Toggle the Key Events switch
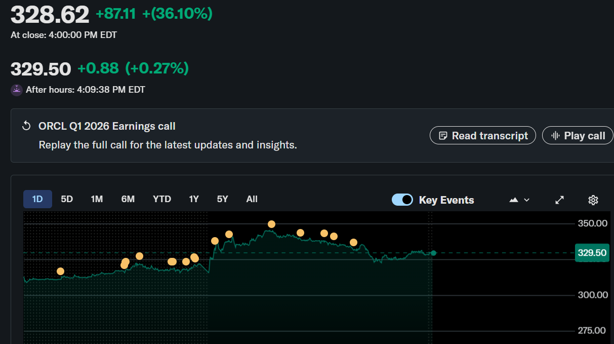 tap(402, 200)
